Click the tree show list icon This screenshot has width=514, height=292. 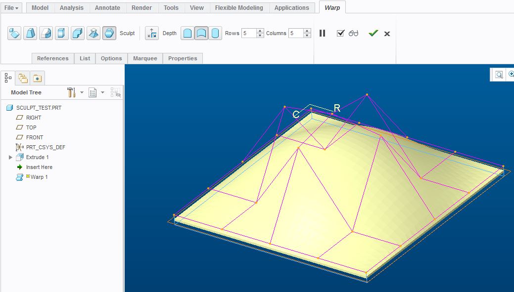click(93, 92)
